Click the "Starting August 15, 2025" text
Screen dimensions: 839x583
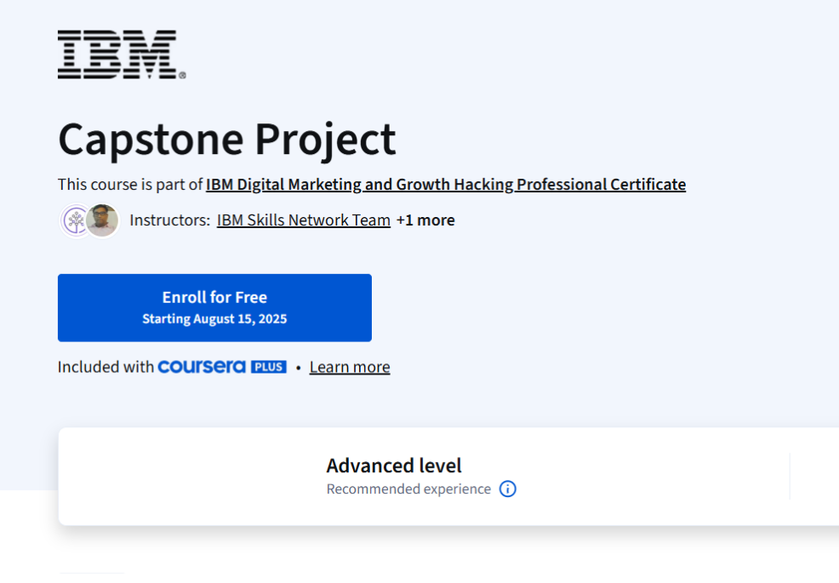(x=214, y=320)
